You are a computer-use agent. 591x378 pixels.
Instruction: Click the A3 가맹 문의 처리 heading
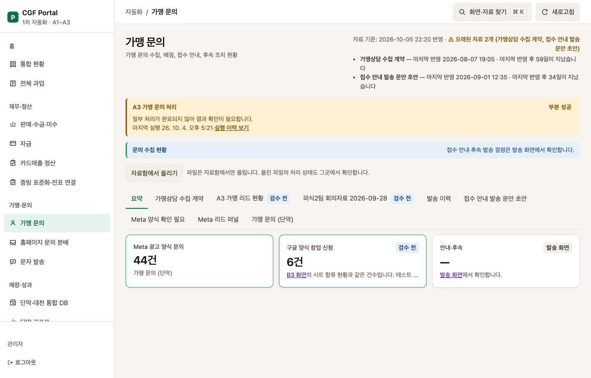[x=154, y=107]
